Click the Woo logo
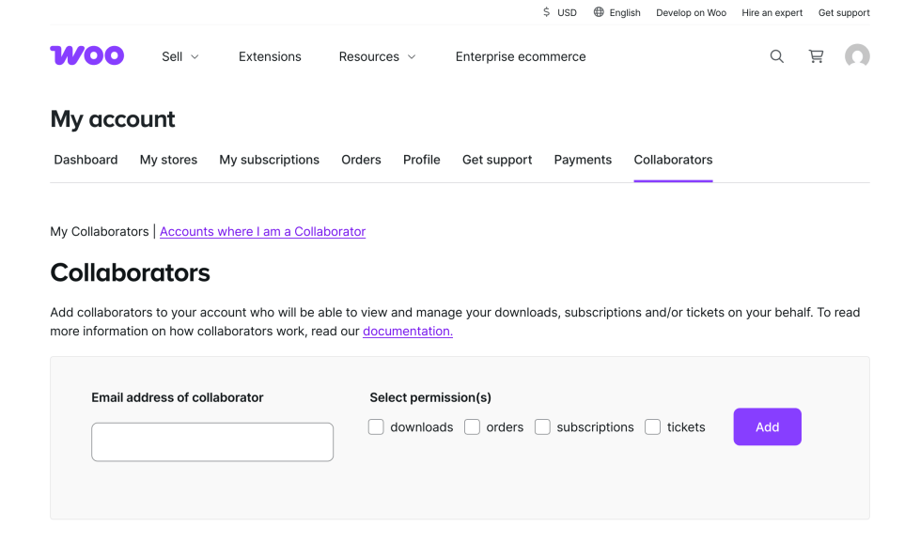Viewport: 920px width, 542px height. 86,56
